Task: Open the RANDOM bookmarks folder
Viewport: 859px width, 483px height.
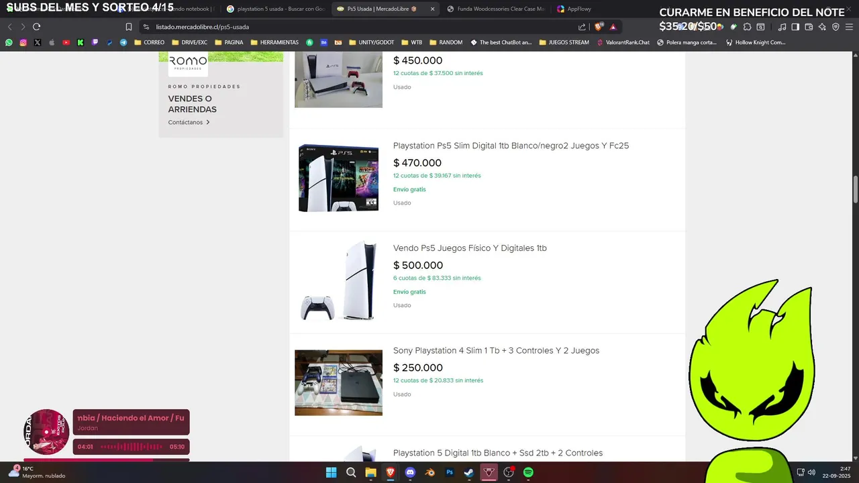Action: [446, 42]
